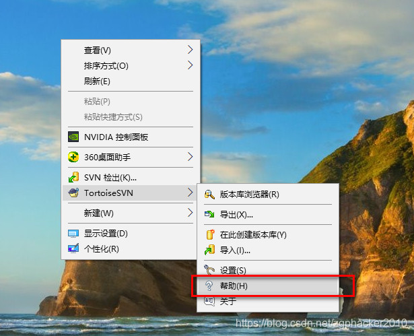This screenshot has width=414, height=336.
Task: Click the 360桌面助手 menu label
Action: click(107, 157)
